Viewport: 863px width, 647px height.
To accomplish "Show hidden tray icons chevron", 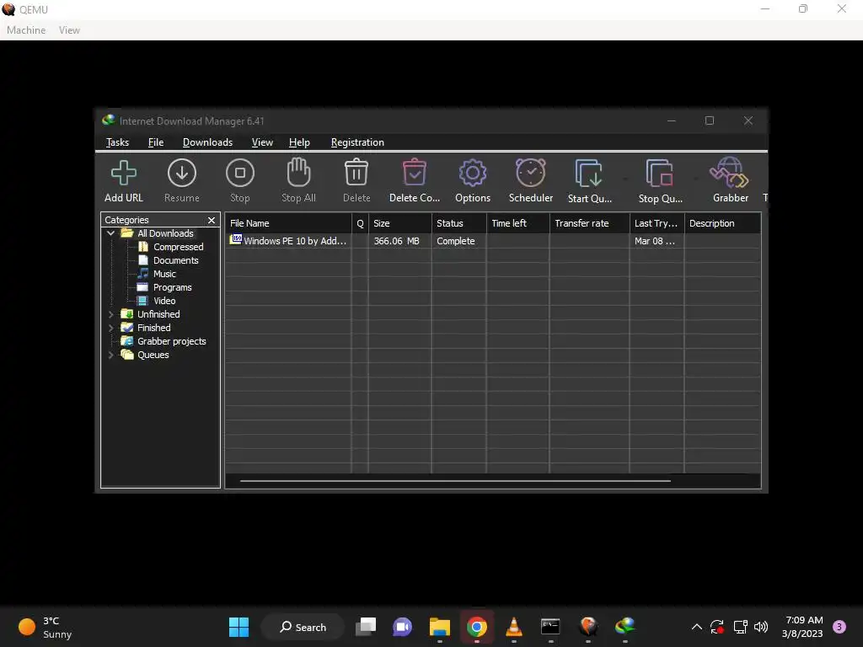I will pos(696,627).
